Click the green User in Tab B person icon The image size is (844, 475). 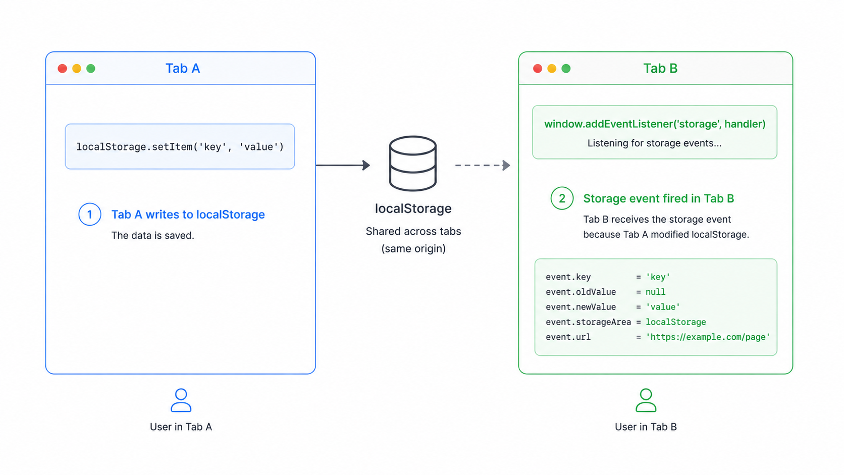pos(646,400)
